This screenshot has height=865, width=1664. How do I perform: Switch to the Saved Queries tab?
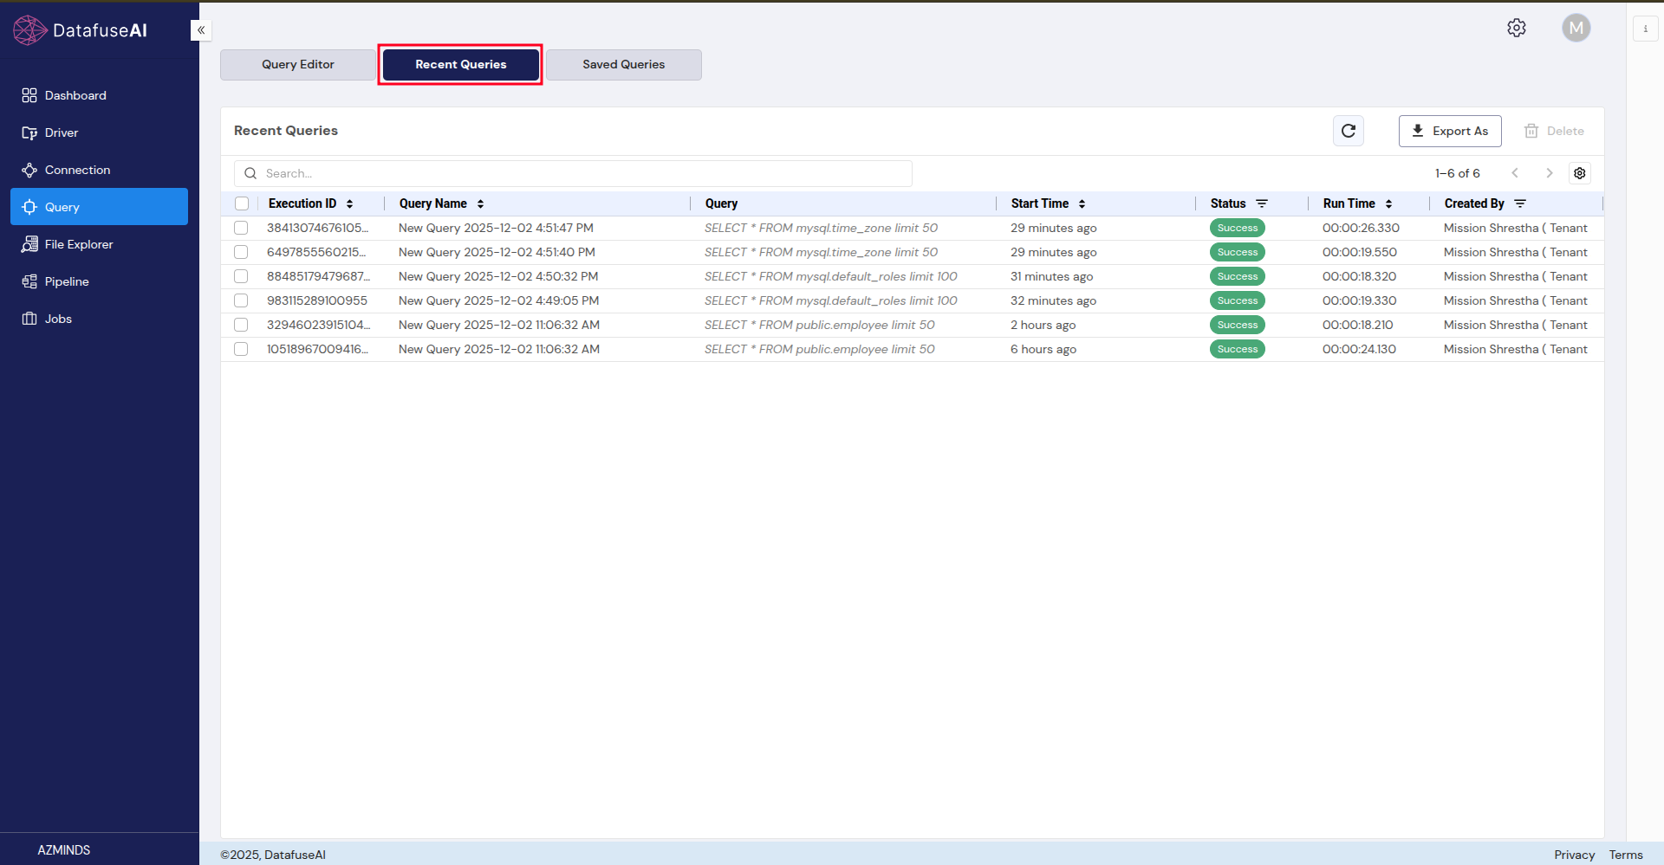tap(623, 64)
